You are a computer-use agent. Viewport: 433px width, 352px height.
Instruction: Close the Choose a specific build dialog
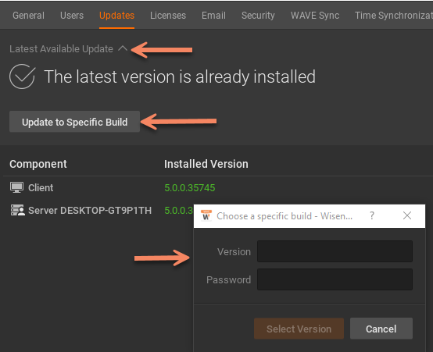[407, 215]
